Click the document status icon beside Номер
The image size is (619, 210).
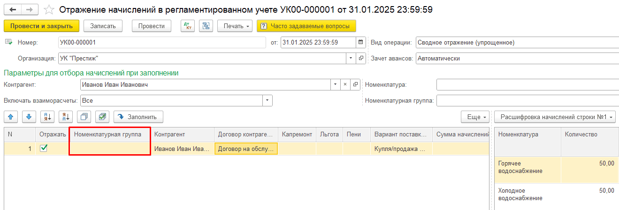click(8, 42)
